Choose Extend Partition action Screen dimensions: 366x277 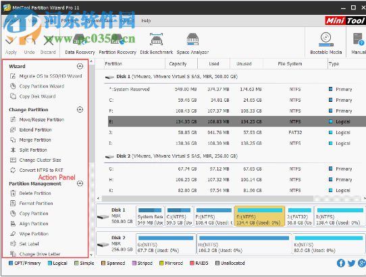[36, 129]
